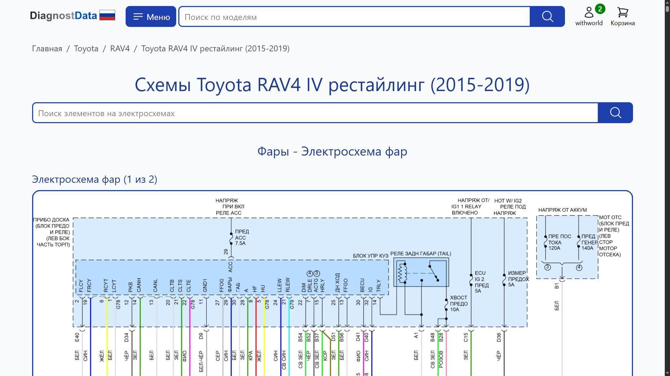Click the model search magnifier button
This screenshot has height=376, width=670.
547,16
